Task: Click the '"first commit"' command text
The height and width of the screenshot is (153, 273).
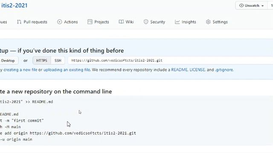Action: 27,121
